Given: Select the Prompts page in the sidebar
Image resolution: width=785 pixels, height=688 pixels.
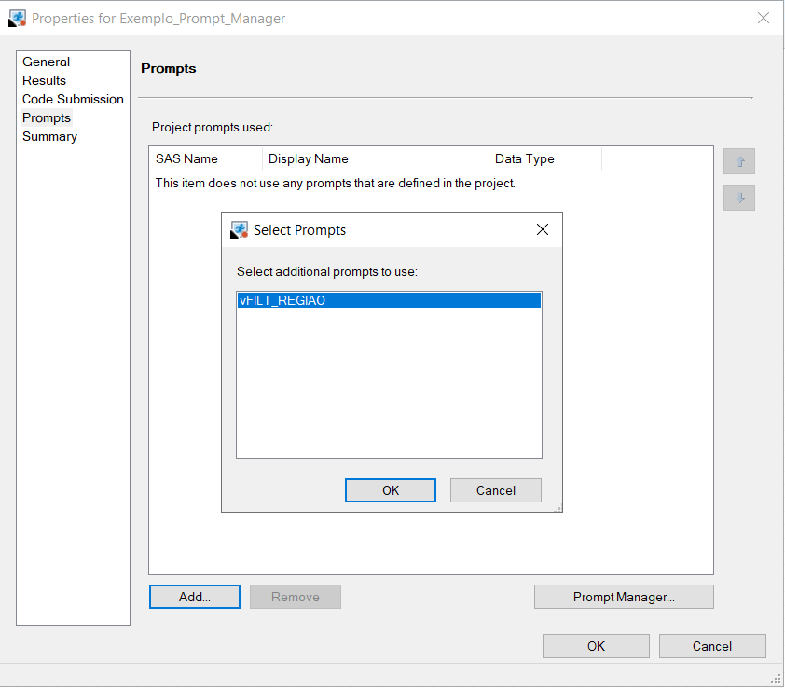Looking at the screenshot, I should point(47,117).
